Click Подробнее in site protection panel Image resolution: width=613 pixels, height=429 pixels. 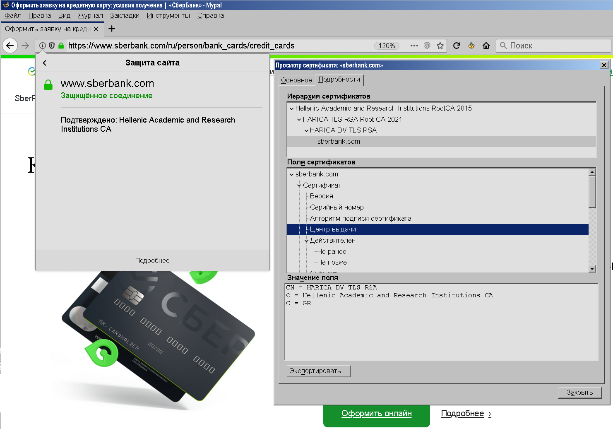tap(152, 260)
